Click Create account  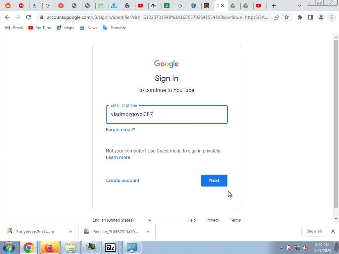pos(122,180)
